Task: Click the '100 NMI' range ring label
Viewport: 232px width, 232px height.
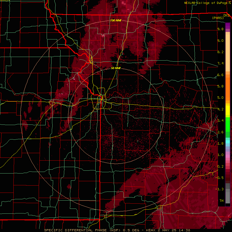Action: coord(116,20)
